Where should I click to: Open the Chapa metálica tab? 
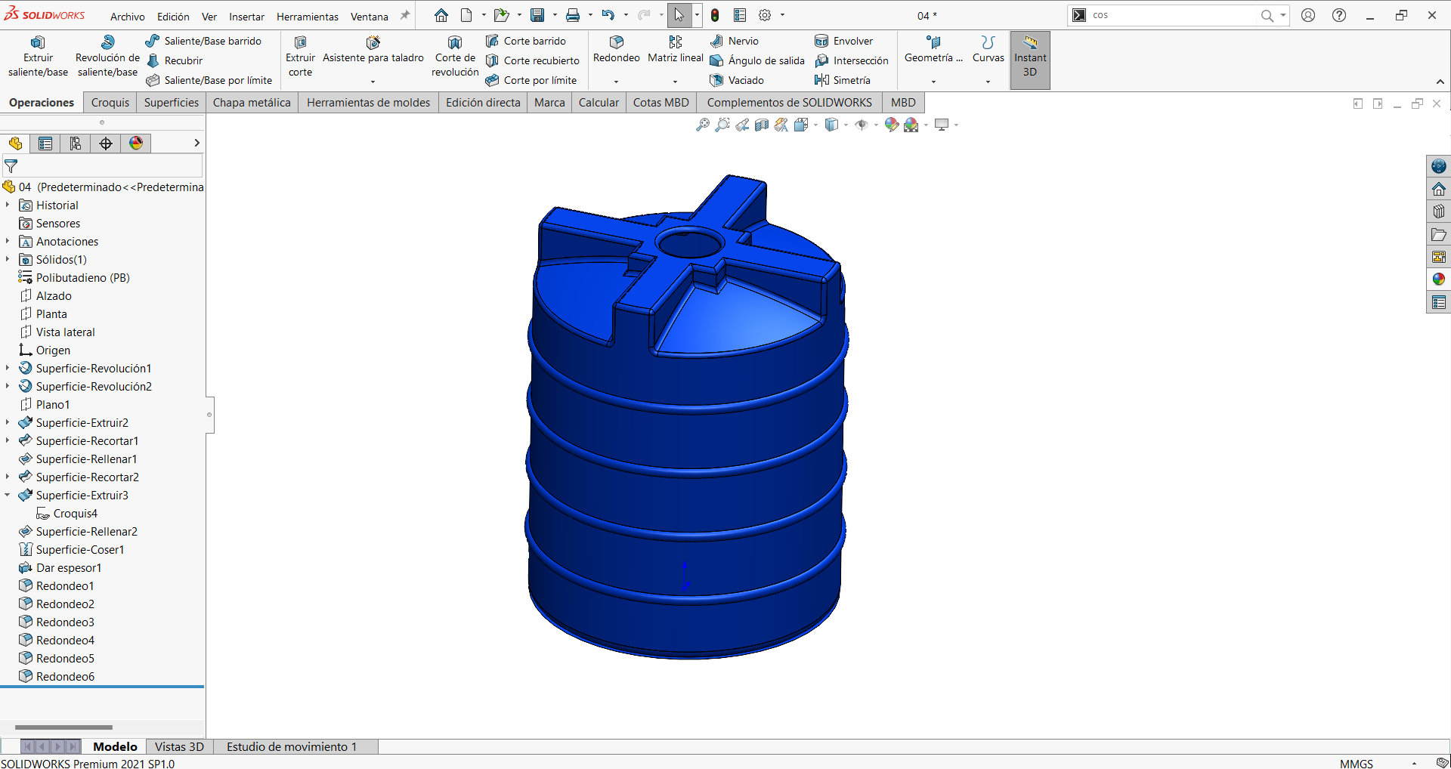(x=252, y=103)
